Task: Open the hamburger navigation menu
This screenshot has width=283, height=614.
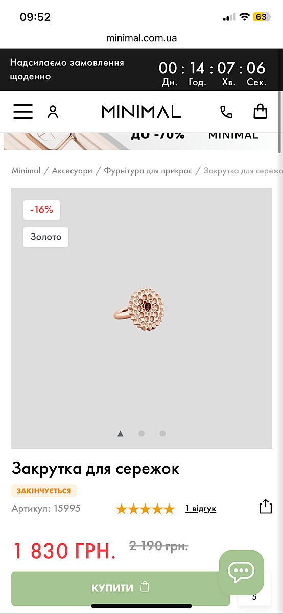Action: (23, 112)
